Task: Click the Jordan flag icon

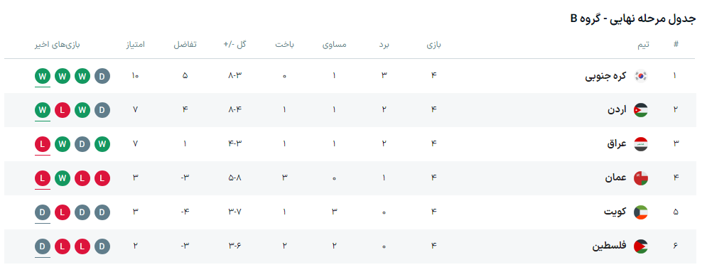Action: click(x=641, y=110)
